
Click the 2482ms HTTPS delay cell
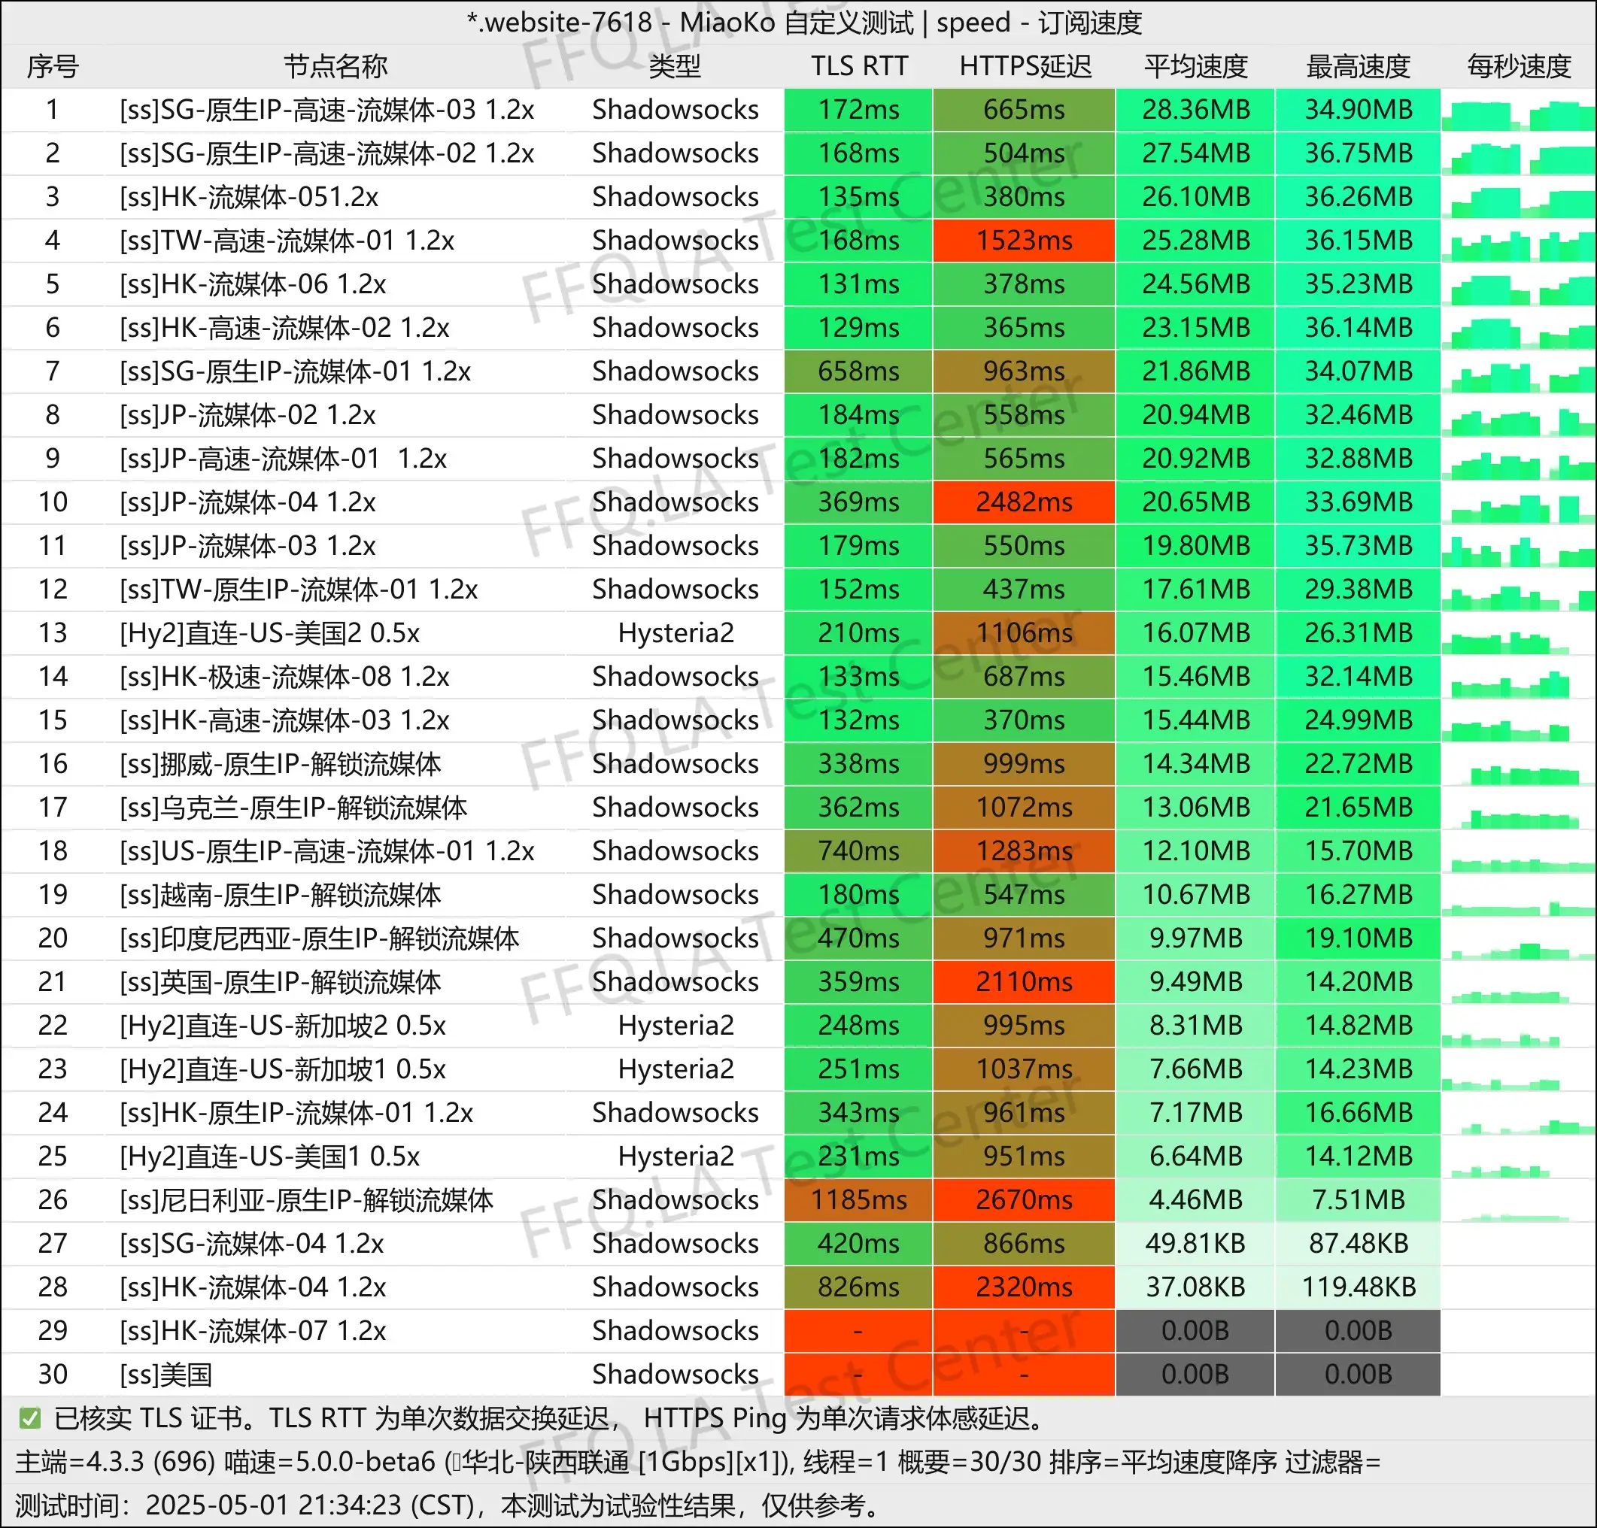click(1025, 502)
